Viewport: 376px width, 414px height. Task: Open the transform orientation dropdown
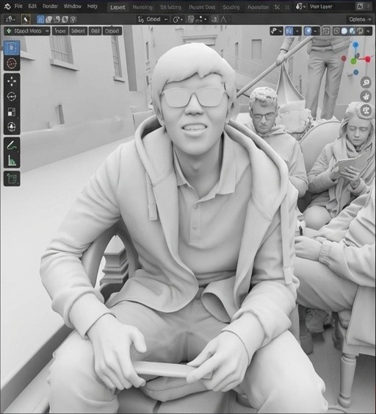153,19
